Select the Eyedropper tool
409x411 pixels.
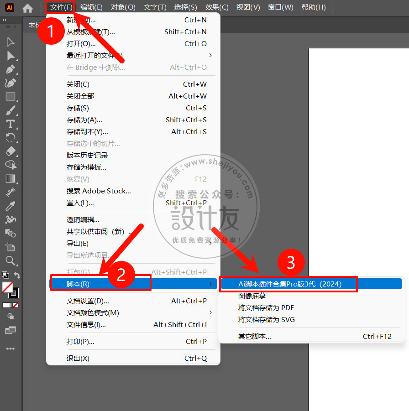click(x=10, y=206)
